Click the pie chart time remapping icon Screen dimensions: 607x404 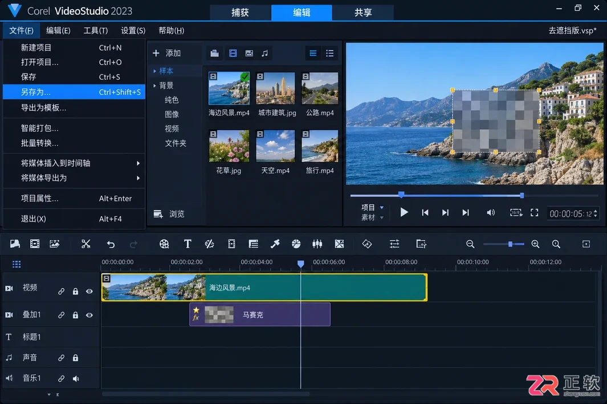point(296,244)
